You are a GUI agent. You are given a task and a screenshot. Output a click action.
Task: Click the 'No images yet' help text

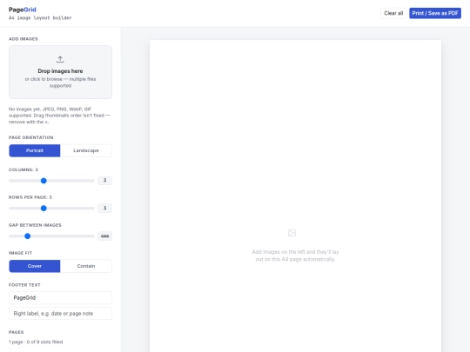(59, 116)
